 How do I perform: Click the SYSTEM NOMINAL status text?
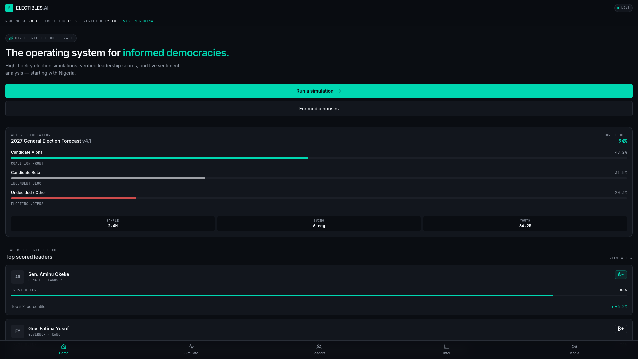(139, 21)
